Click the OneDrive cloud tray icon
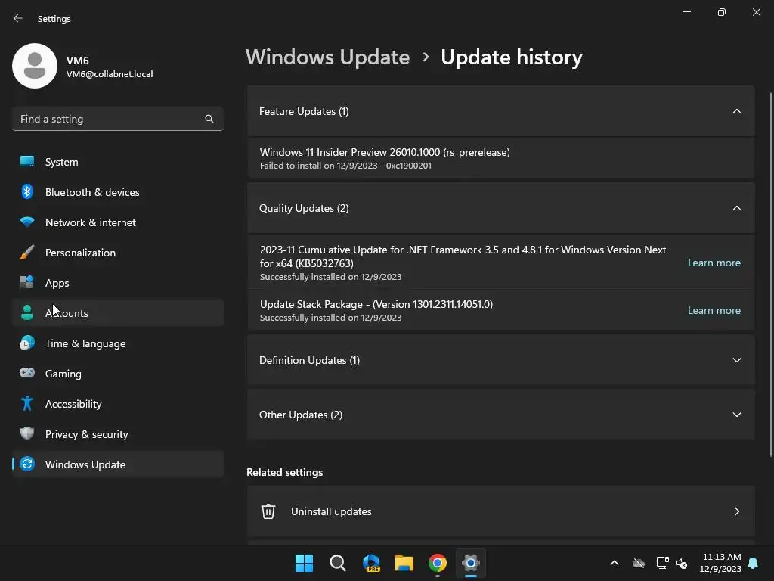This screenshot has width=774, height=581. 639,563
